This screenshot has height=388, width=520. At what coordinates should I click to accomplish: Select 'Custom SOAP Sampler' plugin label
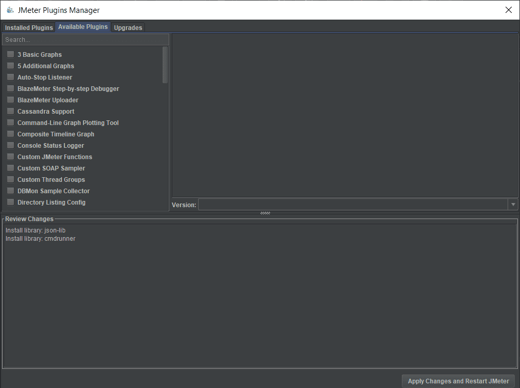pyautogui.click(x=51, y=168)
